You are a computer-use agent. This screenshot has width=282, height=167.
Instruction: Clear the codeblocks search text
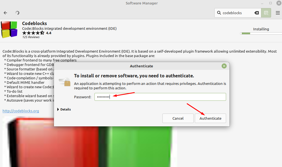click(257, 13)
